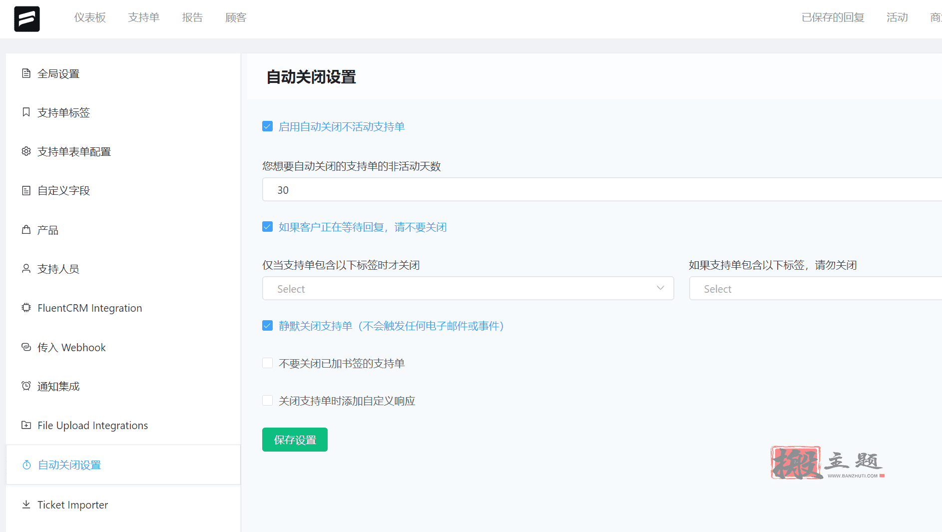
Task: Click the 启用自动关闭不活动支持单 label text
Action: pos(342,126)
